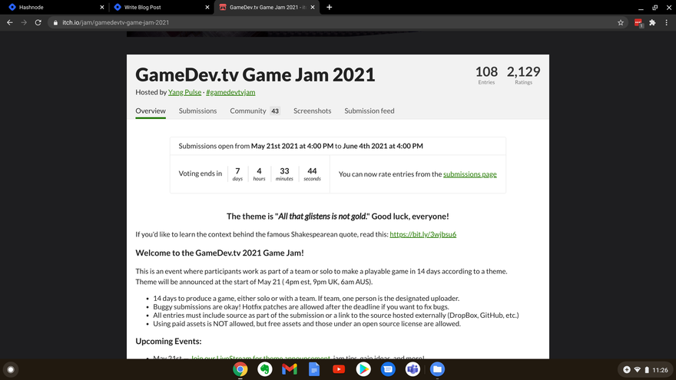
Task: Reload the current page
Action: (x=38, y=23)
